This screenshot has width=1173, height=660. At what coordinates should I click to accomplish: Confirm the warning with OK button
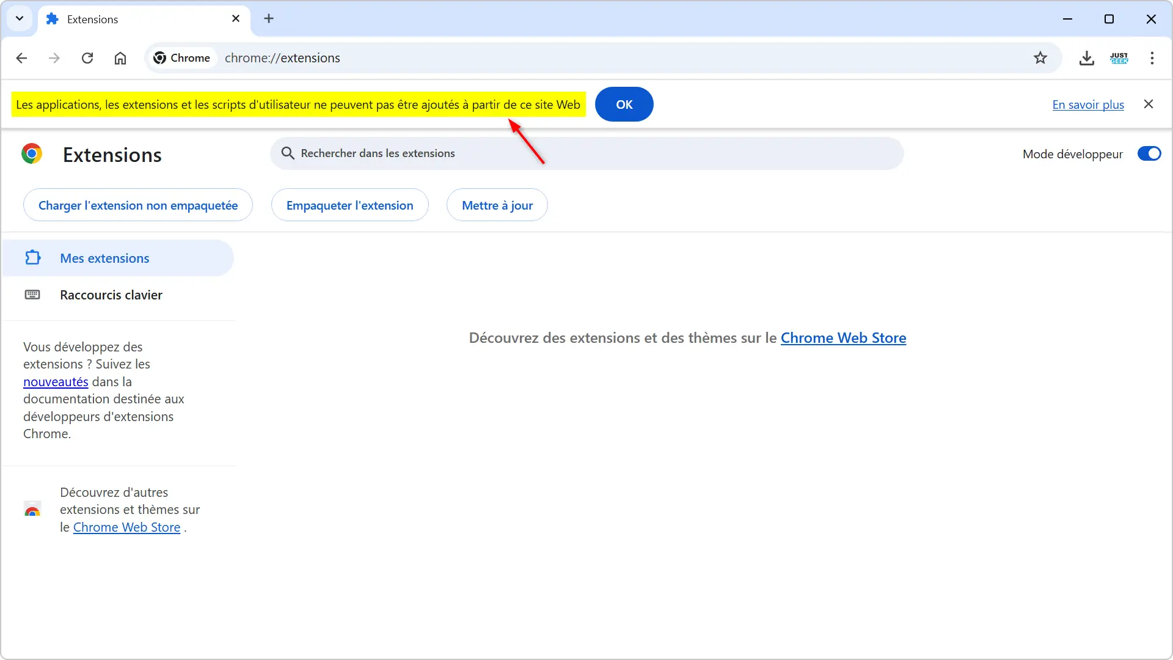coord(624,105)
